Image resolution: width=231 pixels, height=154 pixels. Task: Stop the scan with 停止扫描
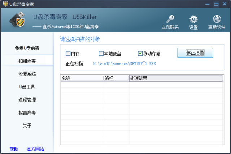pyautogui.click(x=195, y=53)
